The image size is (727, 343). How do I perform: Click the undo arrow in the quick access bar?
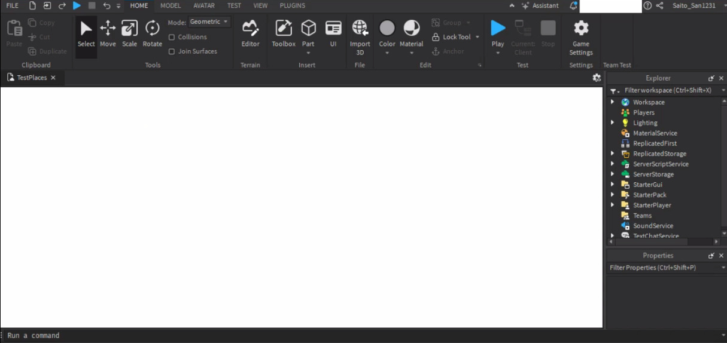(107, 5)
